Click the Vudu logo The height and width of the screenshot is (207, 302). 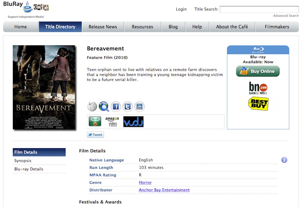(x=133, y=122)
